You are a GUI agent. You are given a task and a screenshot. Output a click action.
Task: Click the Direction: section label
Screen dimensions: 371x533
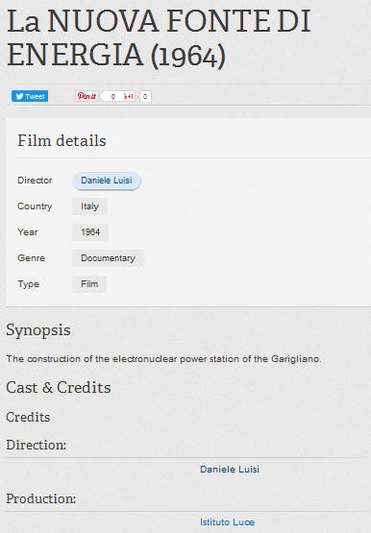pyautogui.click(x=37, y=445)
